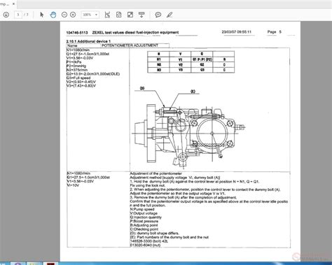Click the document title ZEXEL test values
Image resolution: width=332 pixels, height=265 pixels.
tap(135, 32)
